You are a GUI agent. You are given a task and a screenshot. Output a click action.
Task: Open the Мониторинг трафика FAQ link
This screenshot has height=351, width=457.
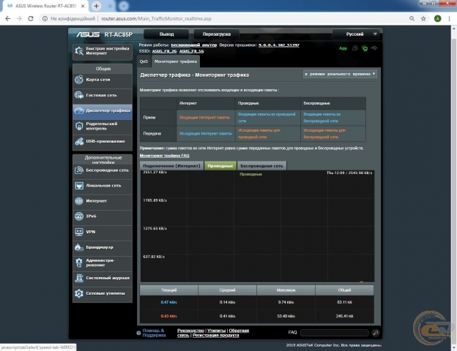click(x=165, y=156)
